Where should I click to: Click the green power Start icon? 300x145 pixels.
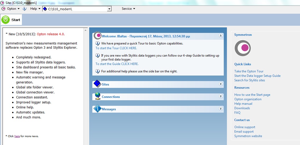(x=6, y=20)
